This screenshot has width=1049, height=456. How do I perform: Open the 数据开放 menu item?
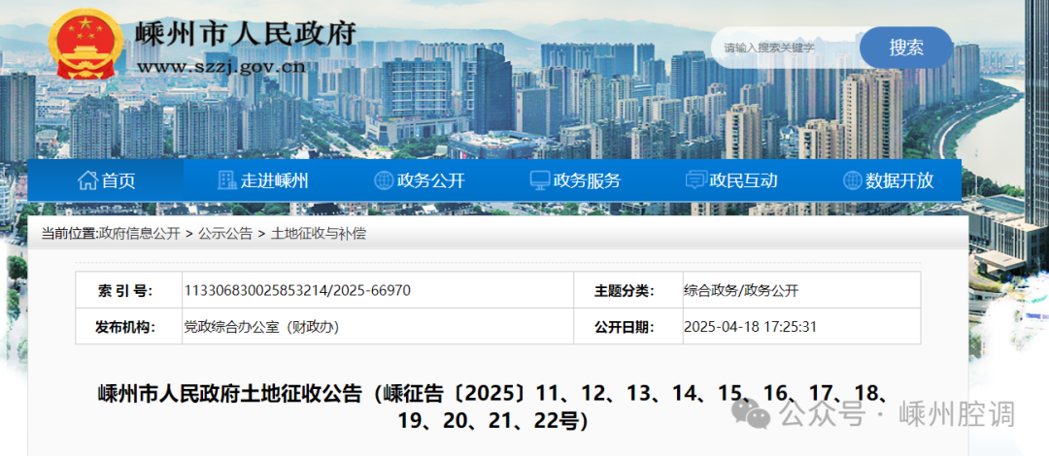pos(888,179)
